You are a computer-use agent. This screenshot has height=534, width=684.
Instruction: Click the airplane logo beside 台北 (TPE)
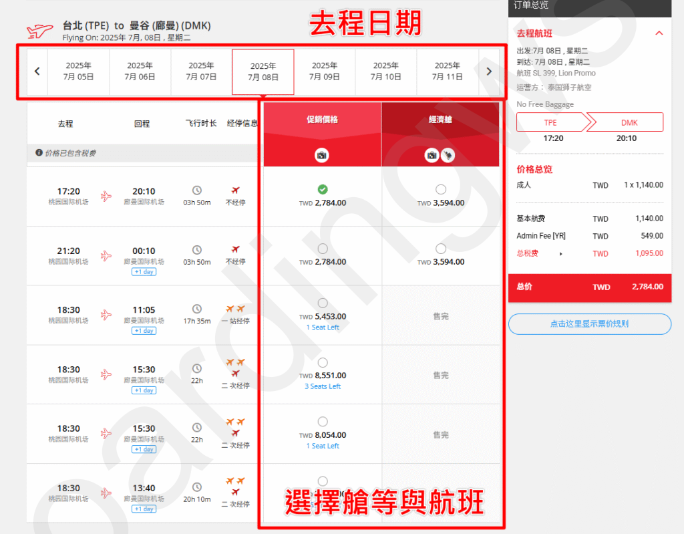(x=39, y=31)
